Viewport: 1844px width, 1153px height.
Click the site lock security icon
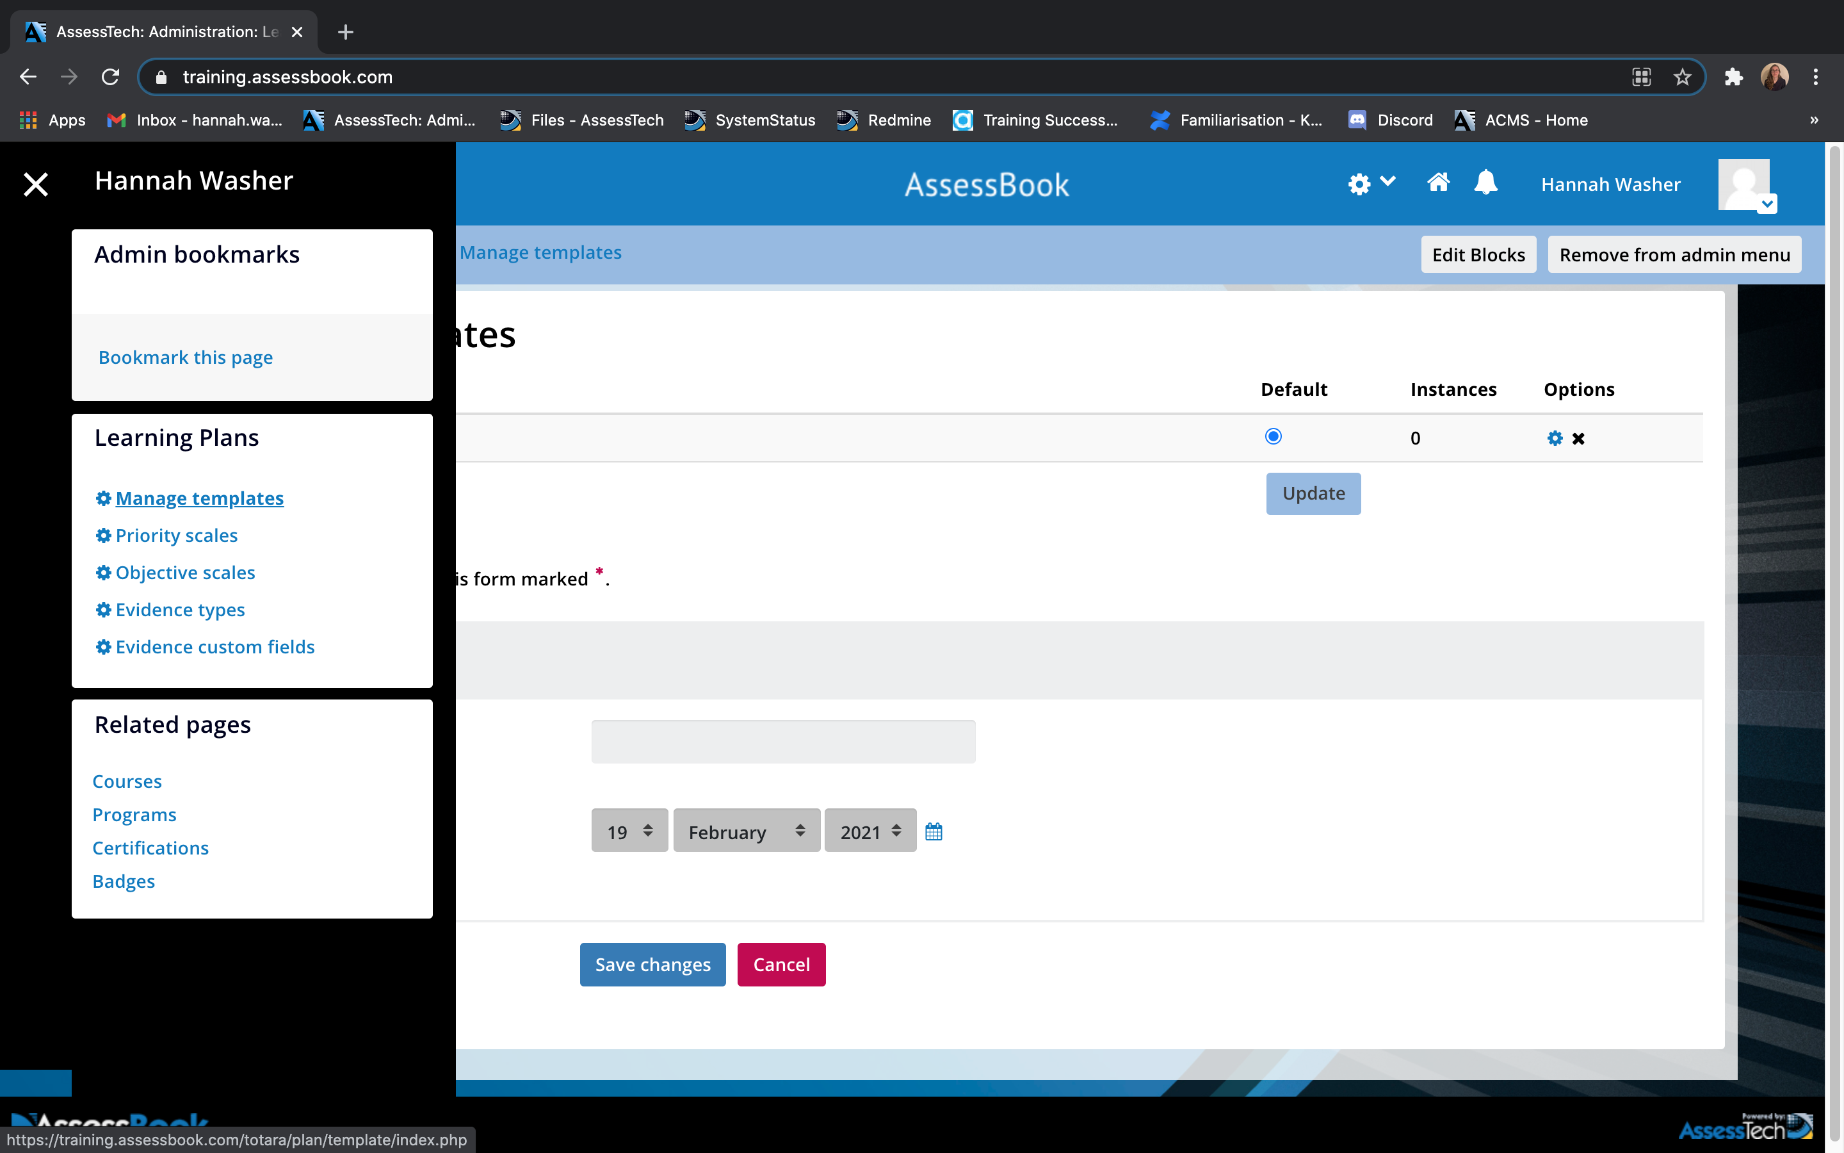[x=161, y=77]
